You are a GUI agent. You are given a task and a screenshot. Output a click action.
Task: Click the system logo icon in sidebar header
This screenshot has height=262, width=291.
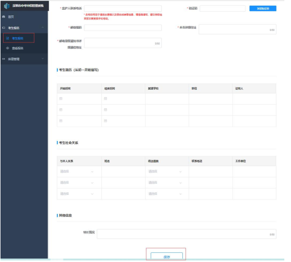[7, 6]
